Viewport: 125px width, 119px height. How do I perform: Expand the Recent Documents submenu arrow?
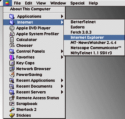[62, 86]
